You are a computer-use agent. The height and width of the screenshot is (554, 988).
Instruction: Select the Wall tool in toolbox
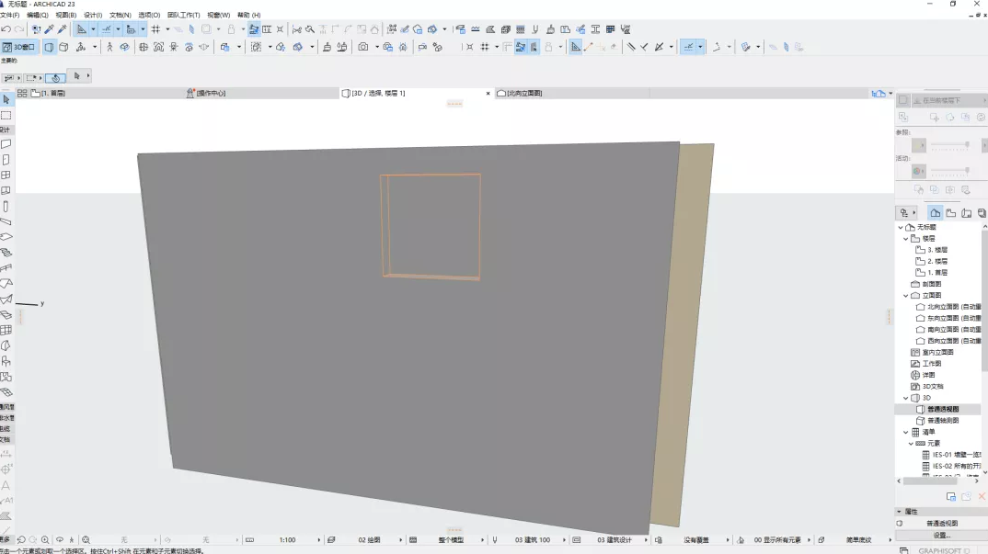[6, 144]
